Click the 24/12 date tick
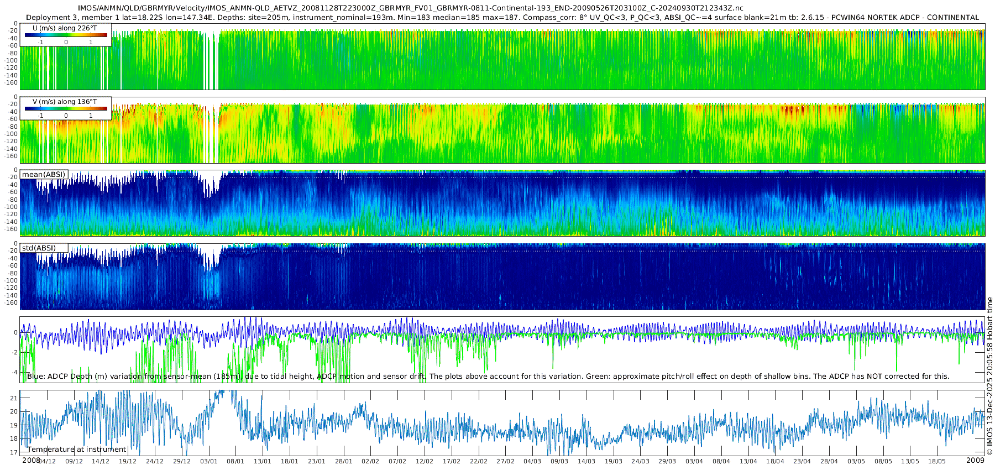Screen dimensions: 995x470 click(x=154, y=461)
